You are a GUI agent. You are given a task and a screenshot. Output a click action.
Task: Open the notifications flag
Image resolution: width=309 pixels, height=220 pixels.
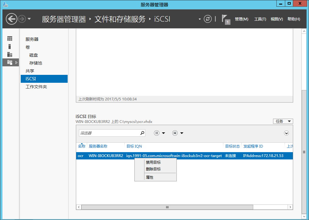click(x=226, y=19)
